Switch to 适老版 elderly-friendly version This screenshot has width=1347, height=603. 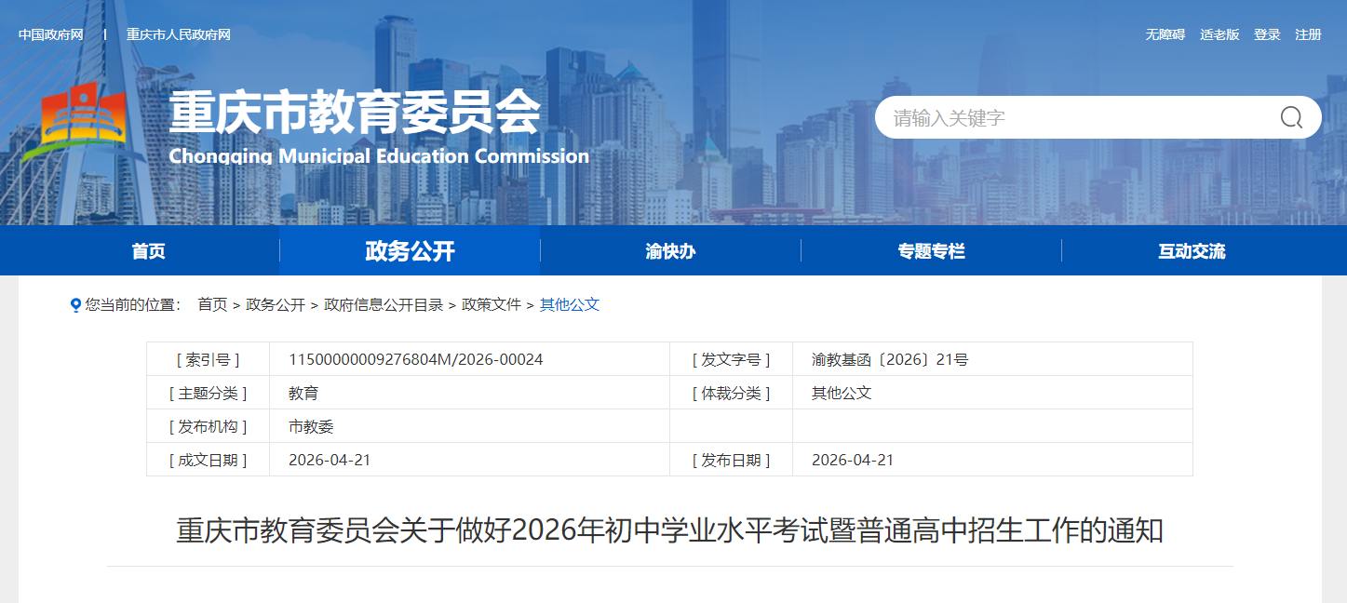point(1219,34)
